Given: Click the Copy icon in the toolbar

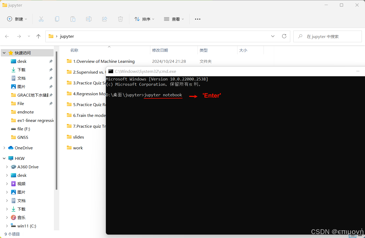Looking at the screenshot, I should point(57,19).
